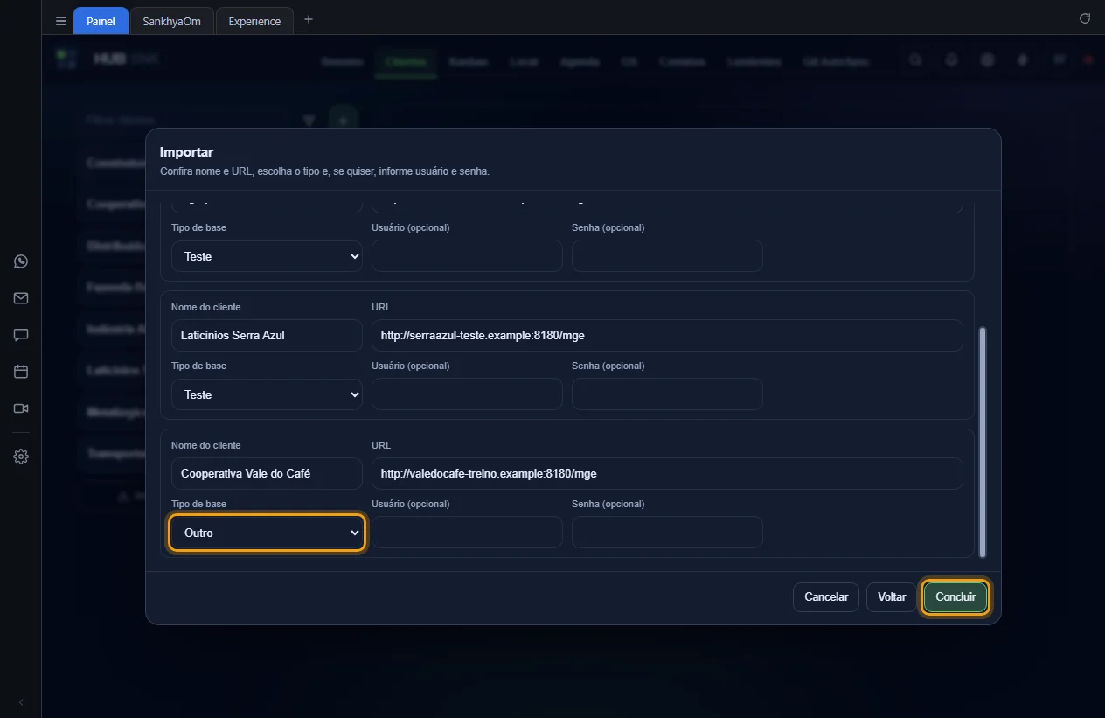Open the calendar icon in sidebar
The image size is (1105, 718).
(x=21, y=372)
